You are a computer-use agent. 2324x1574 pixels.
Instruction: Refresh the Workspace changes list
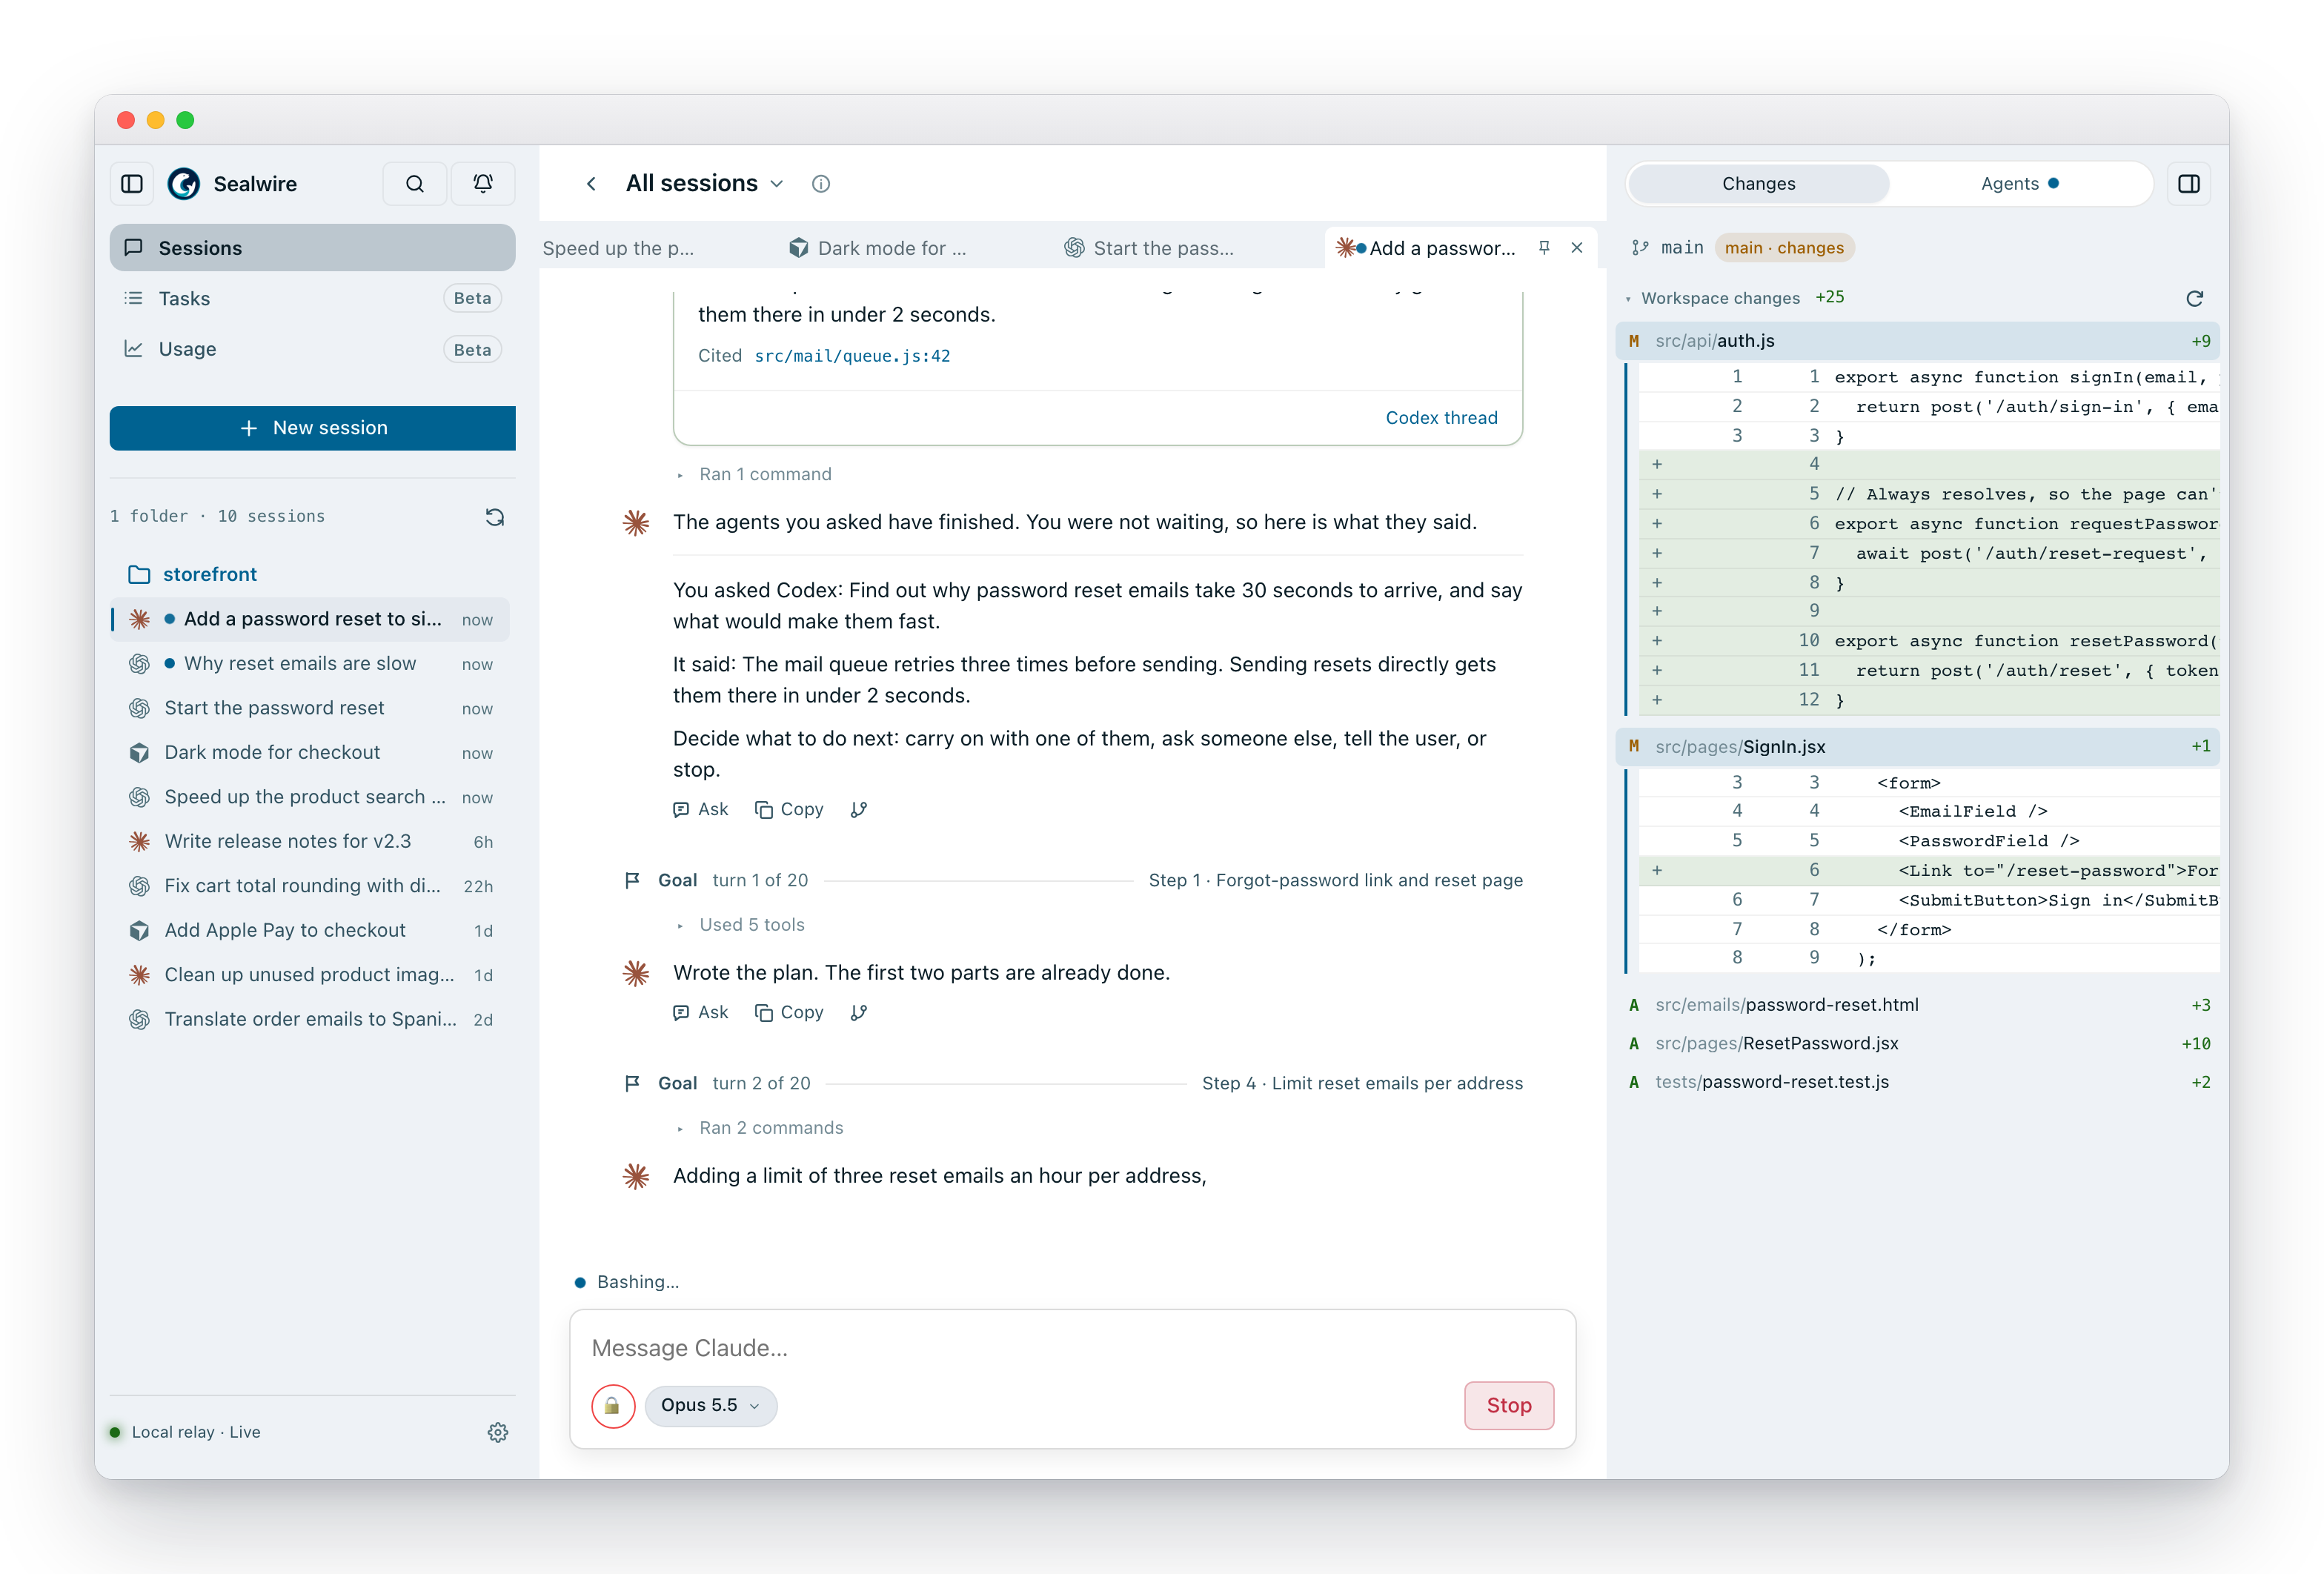point(2194,298)
